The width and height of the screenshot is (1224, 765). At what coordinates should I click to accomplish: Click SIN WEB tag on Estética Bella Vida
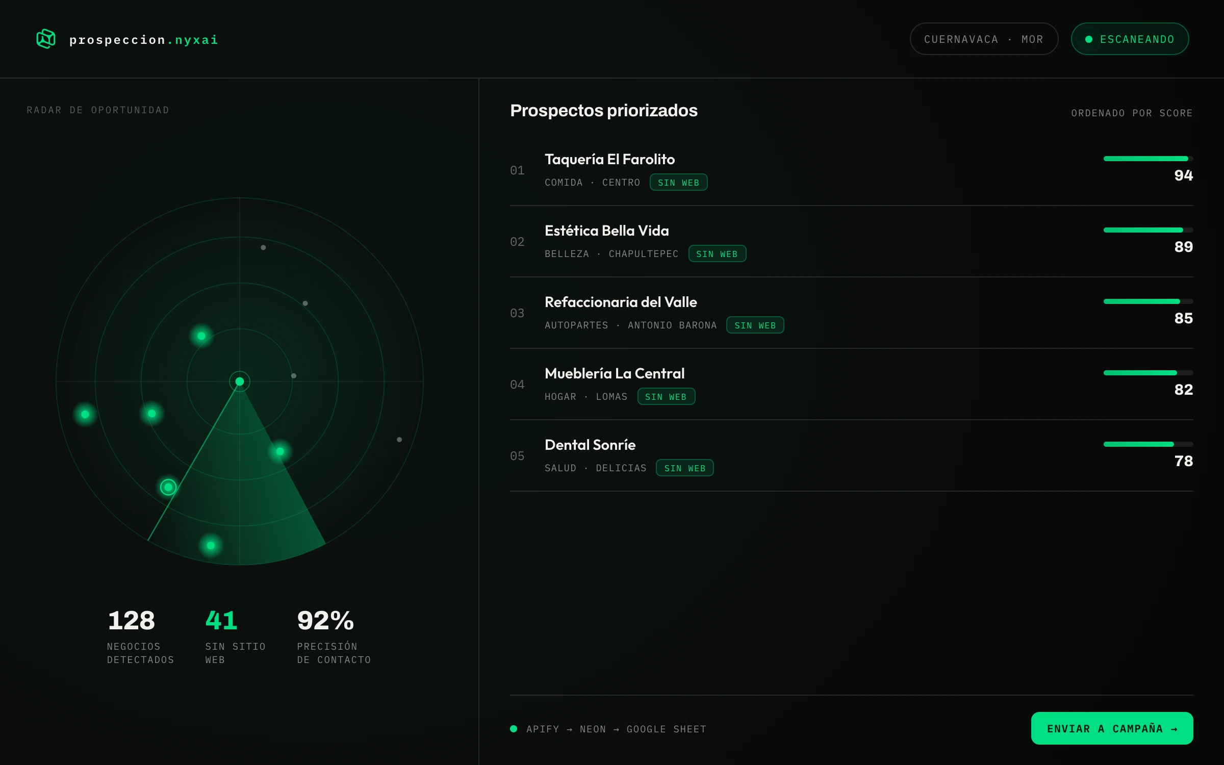pos(717,254)
